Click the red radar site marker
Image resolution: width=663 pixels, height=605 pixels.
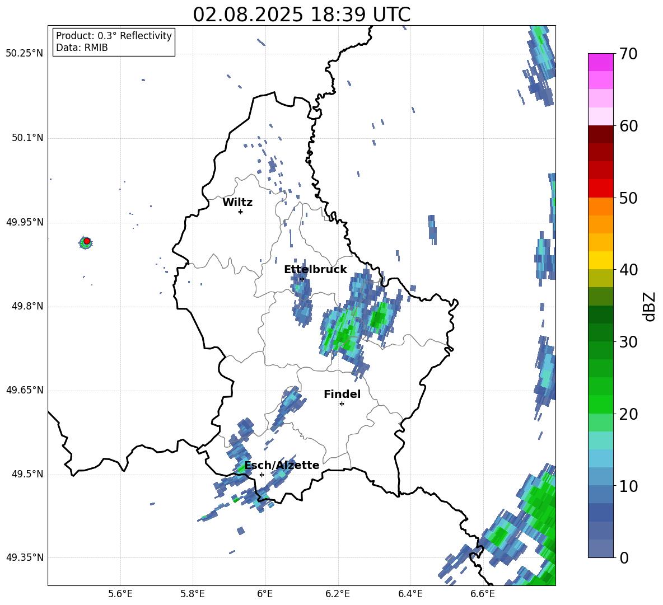tap(87, 241)
